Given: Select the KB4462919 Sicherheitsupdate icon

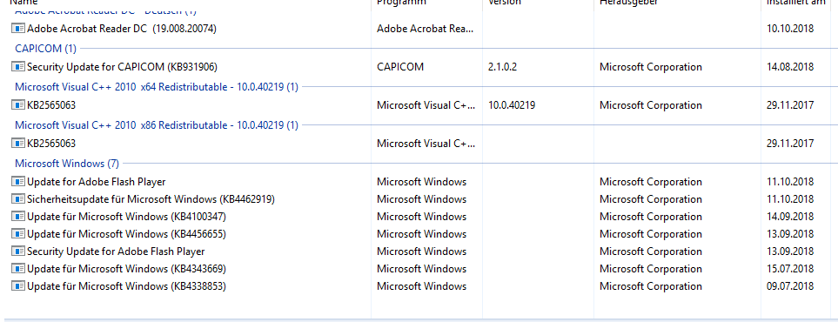Looking at the screenshot, I should click(18, 199).
